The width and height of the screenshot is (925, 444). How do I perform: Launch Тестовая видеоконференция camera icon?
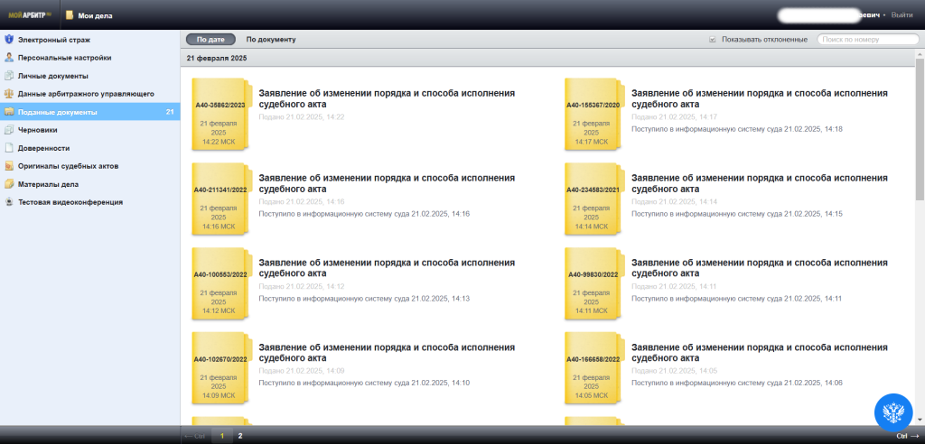(9, 202)
